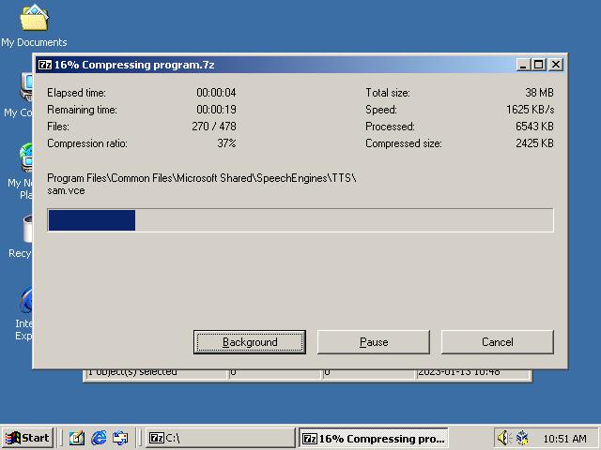This screenshot has height=450, width=601.
Task: Select the Recycle Bin desktop icon
Action: point(26,230)
